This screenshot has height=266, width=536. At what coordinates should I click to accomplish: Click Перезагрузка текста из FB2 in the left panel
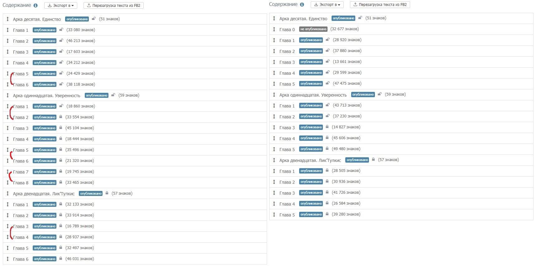[x=113, y=6]
